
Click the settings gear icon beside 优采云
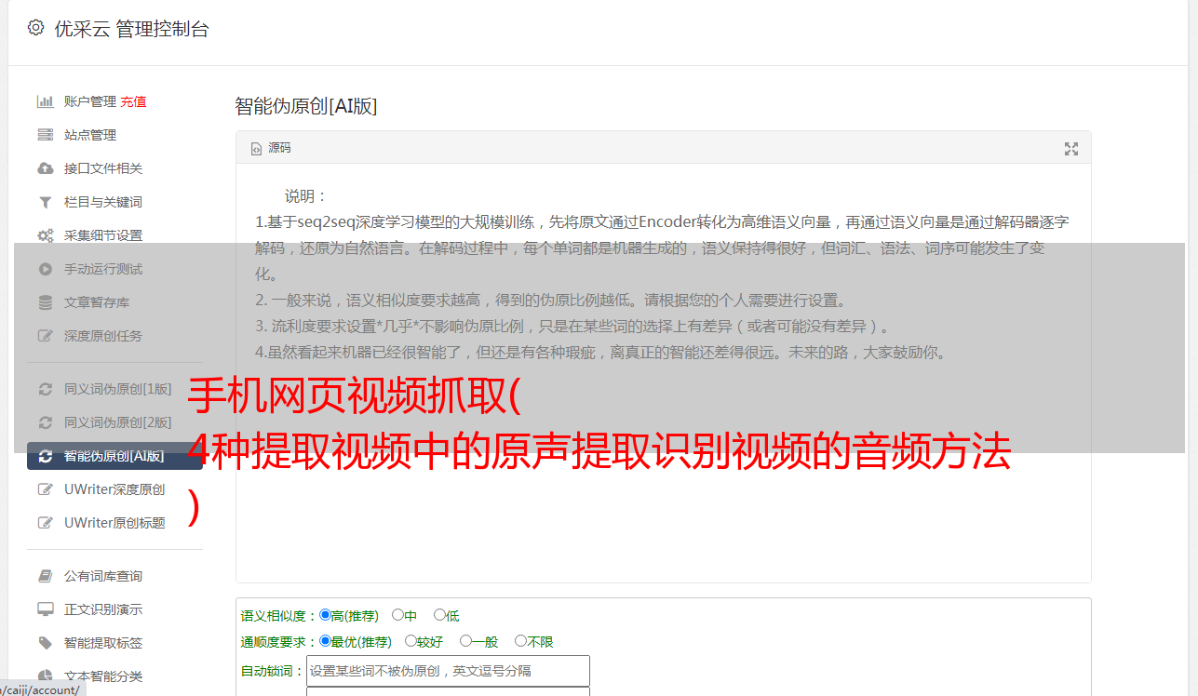[x=35, y=28]
